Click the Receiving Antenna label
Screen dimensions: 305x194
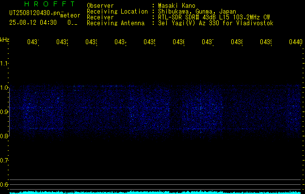tap(115, 23)
